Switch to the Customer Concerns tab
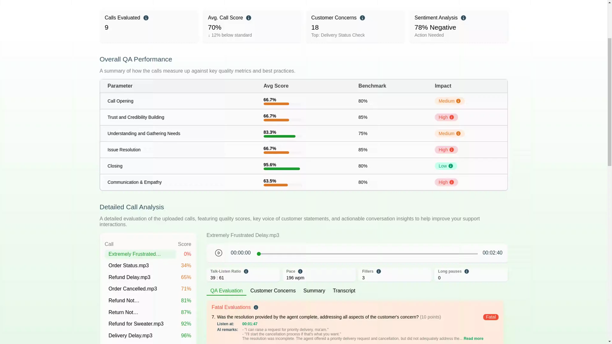This screenshot has height=344, width=612. click(273, 291)
